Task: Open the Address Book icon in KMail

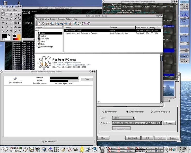Action: (x=80, y=23)
